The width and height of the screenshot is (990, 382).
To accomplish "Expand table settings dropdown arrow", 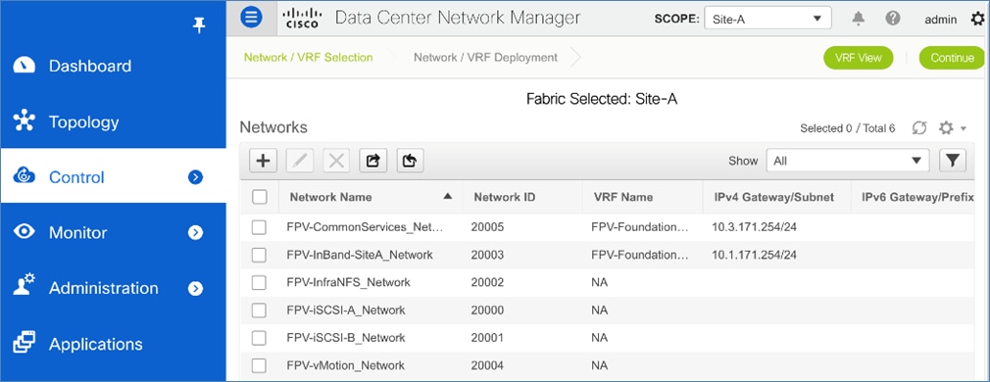I will pos(964,129).
